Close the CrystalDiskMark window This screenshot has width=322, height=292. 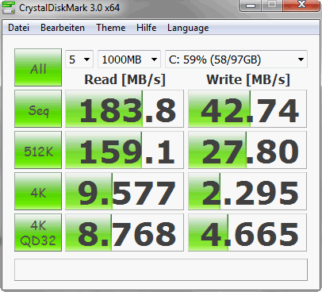coord(301,6)
